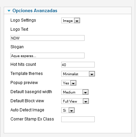
Task: Collapse the Opciones Avanzadas panel arrow
Action: [x=9, y=11]
